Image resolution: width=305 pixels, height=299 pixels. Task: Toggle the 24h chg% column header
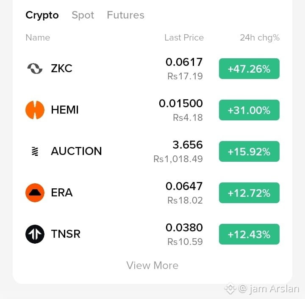(260, 38)
